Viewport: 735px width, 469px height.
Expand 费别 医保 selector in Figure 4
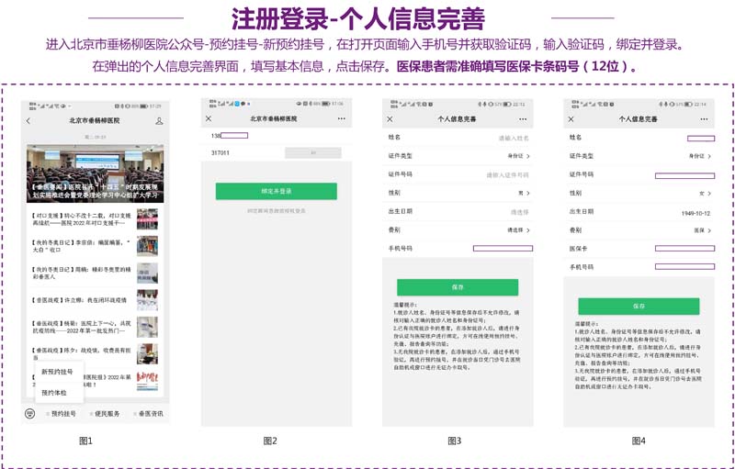click(x=702, y=230)
